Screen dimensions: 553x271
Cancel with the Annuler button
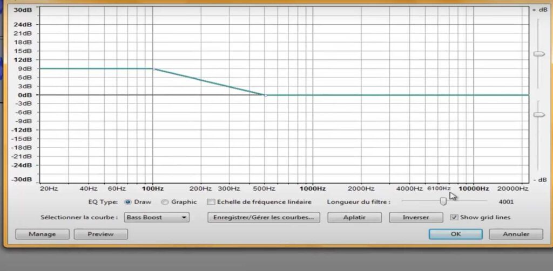tap(516, 234)
